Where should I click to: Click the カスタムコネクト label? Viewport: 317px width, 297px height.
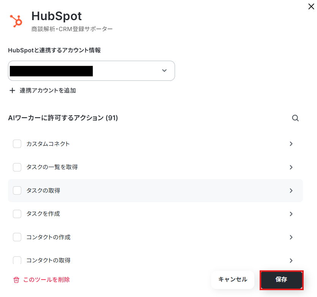[x=48, y=144]
